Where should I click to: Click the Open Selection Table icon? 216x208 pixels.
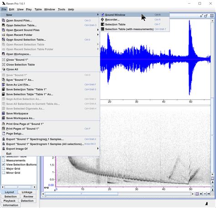click(x=3, y=25)
